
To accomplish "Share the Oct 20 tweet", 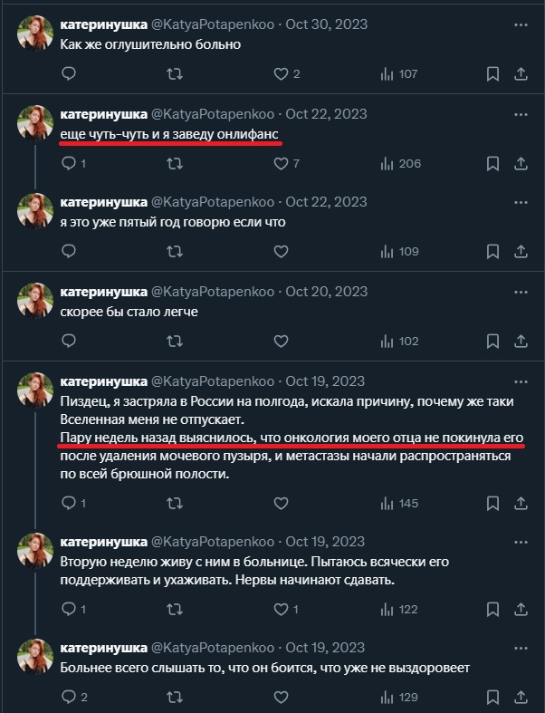I will [522, 342].
